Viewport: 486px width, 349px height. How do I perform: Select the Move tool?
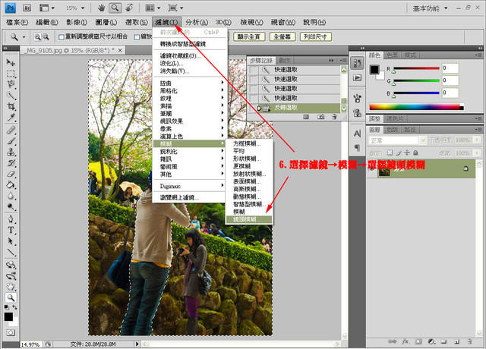tap(11, 62)
